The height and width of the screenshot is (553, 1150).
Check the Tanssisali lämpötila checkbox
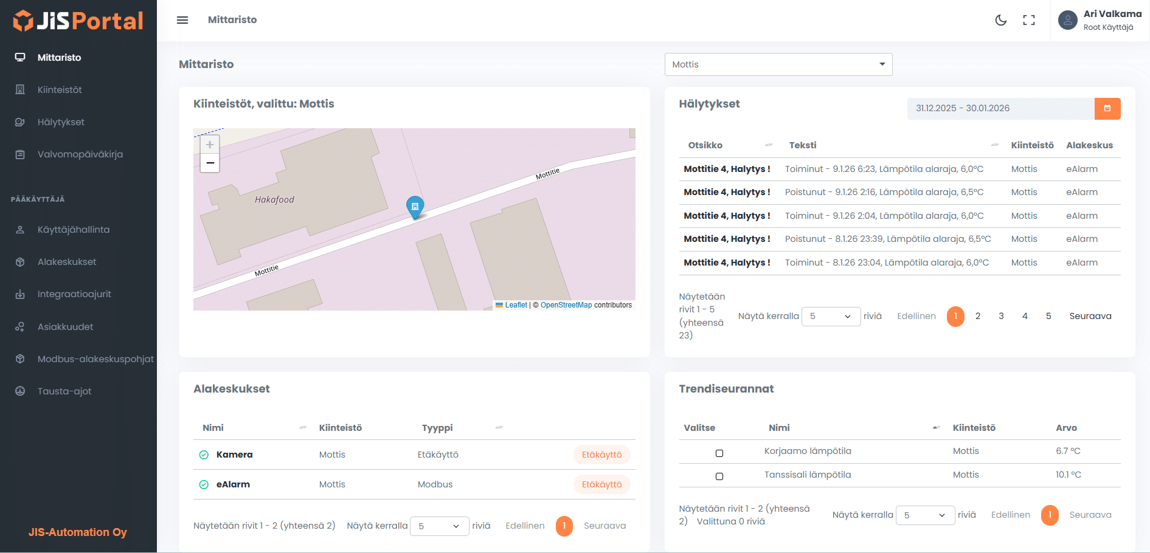719,476
